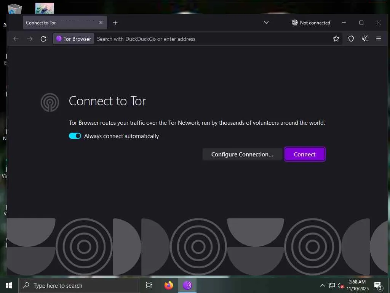This screenshot has width=390, height=293.
Task: Open the Windows Start menu
Action: click(9, 285)
